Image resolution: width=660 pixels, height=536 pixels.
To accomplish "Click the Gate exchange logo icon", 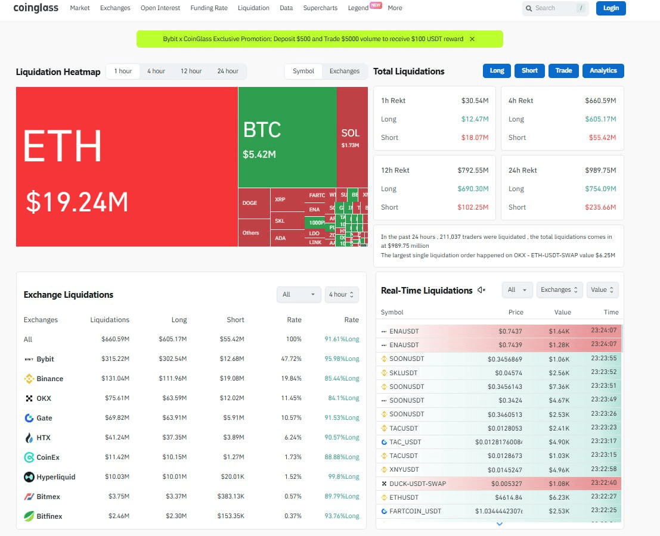I will [x=29, y=418].
